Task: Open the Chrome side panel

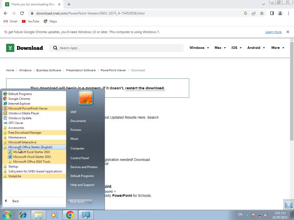Action: (x=272, y=13)
